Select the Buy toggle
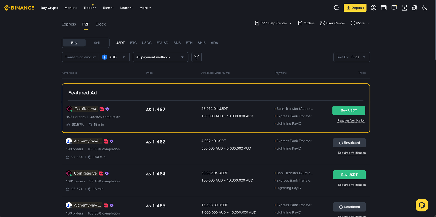Screen dimensions: 436x217 [74, 43]
